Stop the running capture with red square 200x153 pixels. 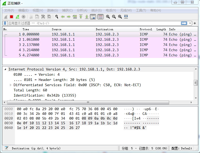coord(12,17)
